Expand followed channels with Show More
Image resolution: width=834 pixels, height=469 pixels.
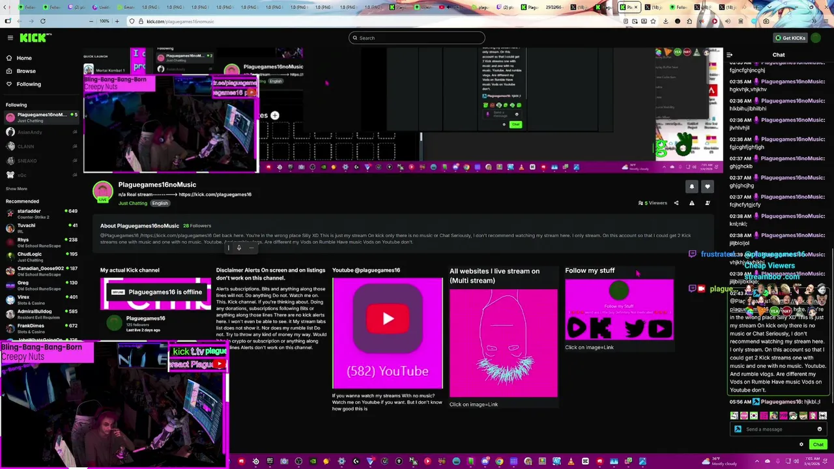tap(16, 189)
